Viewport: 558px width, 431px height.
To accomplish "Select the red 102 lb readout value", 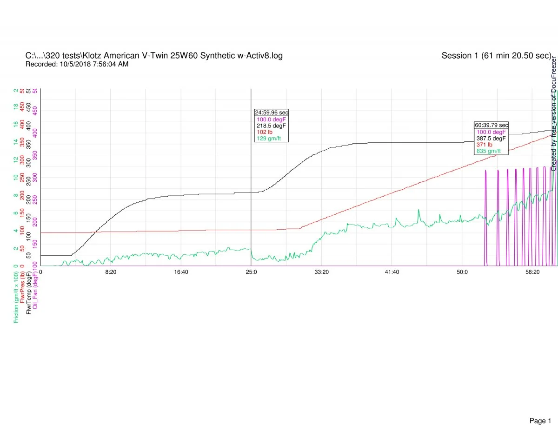I will (264, 132).
